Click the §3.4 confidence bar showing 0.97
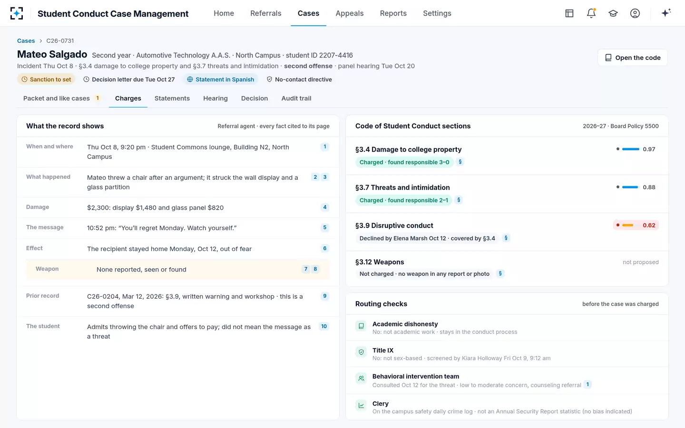 pyautogui.click(x=631, y=149)
